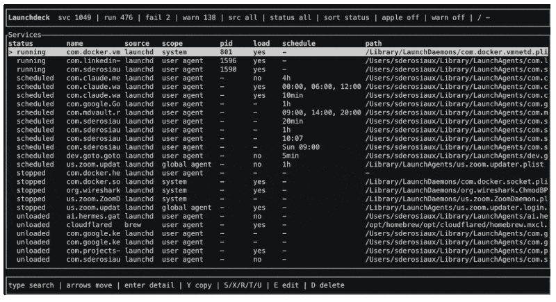Click the 'brew' source cell

(133, 225)
